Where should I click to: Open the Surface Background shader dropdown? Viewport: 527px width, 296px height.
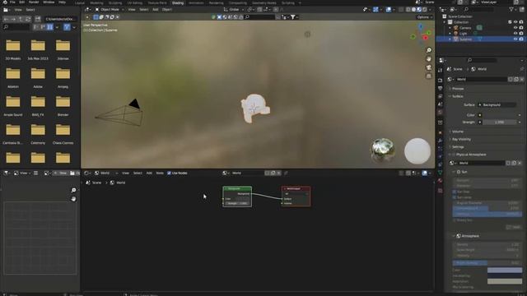click(498, 105)
